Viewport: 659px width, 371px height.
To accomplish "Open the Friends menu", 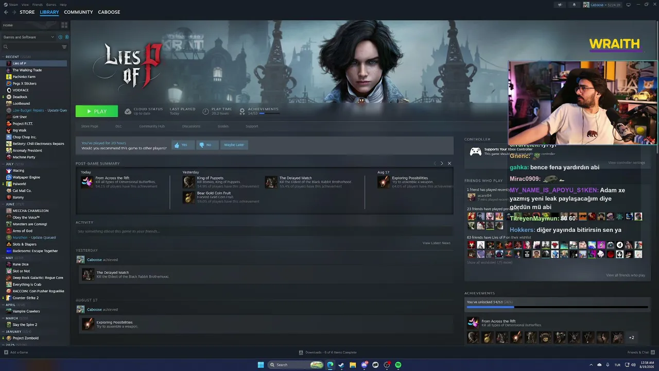I will click(x=38, y=5).
